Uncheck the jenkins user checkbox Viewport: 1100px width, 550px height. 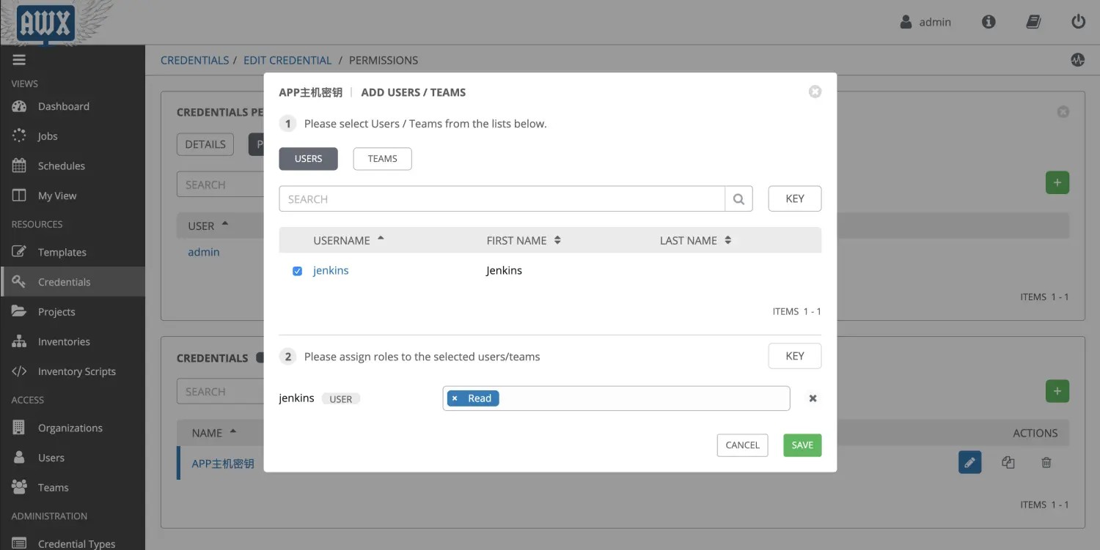click(297, 271)
